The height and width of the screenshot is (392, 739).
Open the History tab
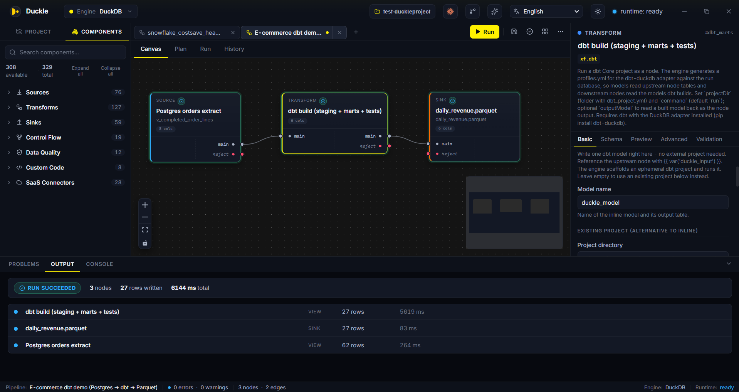tap(234, 49)
